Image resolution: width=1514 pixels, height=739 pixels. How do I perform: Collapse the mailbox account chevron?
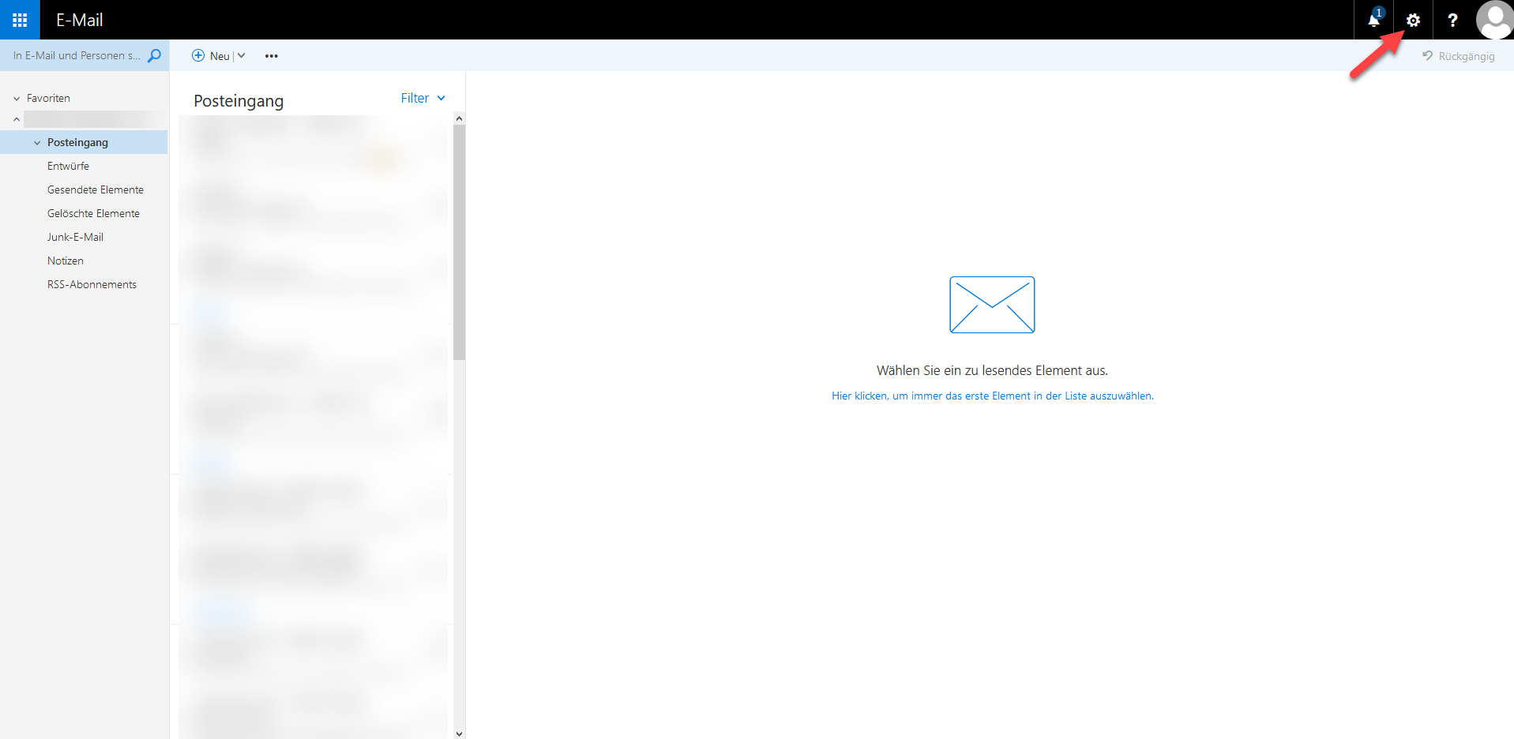click(17, 119)
